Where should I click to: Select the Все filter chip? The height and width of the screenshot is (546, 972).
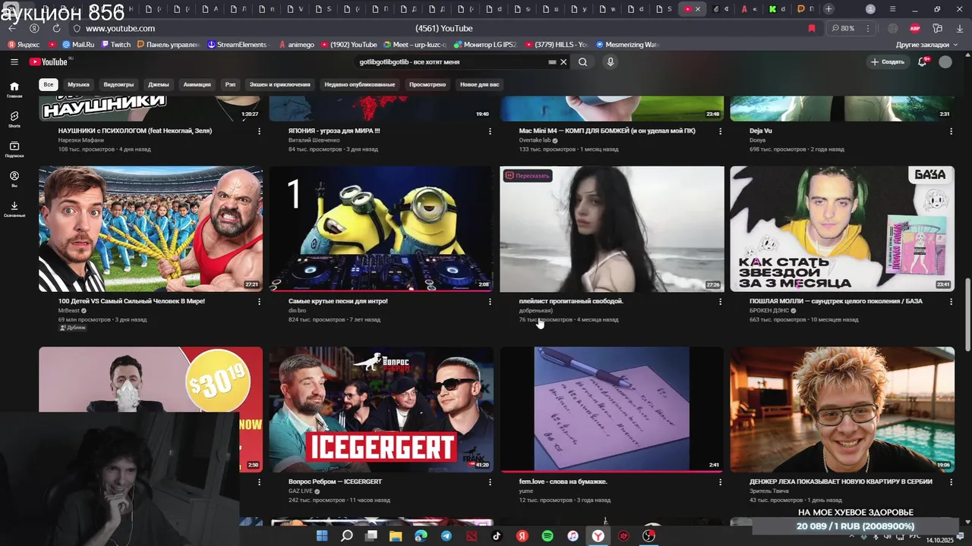[49, 84]
